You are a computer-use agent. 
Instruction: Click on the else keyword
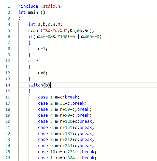tap(33, 61)
